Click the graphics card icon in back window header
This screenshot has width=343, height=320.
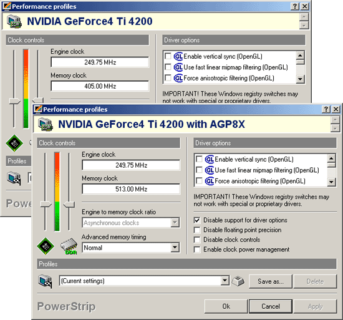(x=14, y=21)
